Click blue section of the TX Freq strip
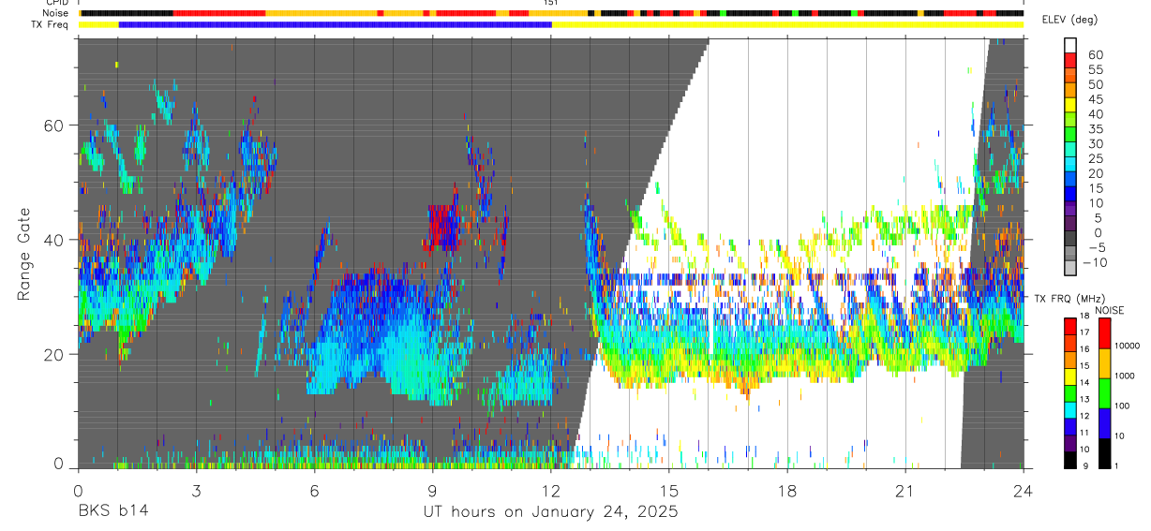The height and width of the screenshot is (531, 1151). [x=336, y=24]
